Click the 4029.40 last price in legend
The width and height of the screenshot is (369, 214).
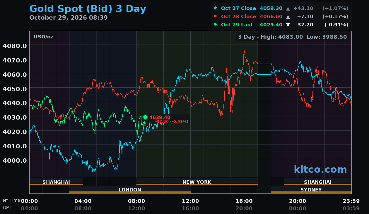click(271, 25)
